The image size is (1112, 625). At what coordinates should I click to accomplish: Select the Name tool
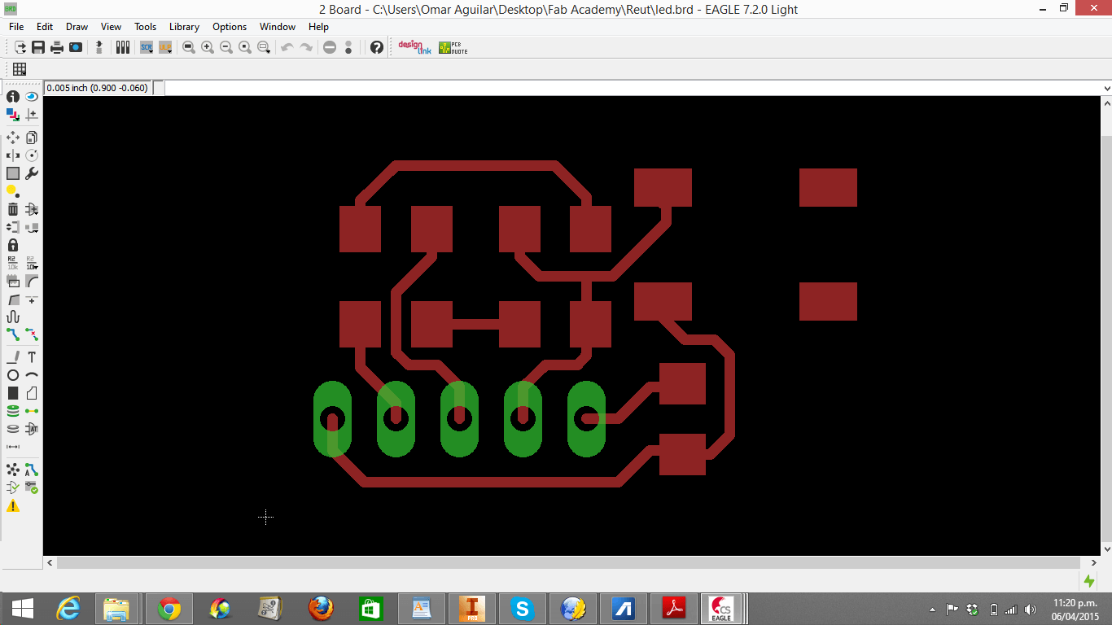pyautogui.click(x=13, y=263)
